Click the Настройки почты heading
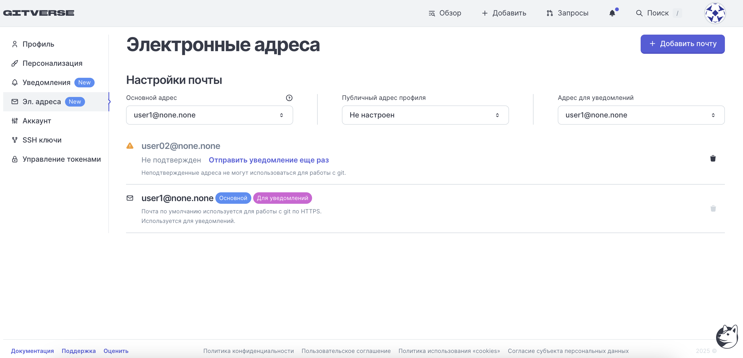This screenshot has width=743, height=358. pos(174,80)
